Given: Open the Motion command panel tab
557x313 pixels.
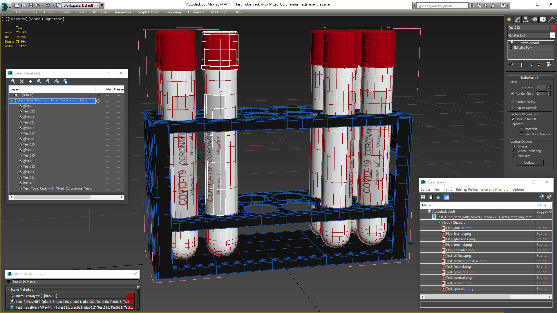Looking at the screenshot, I should [535, 19].
